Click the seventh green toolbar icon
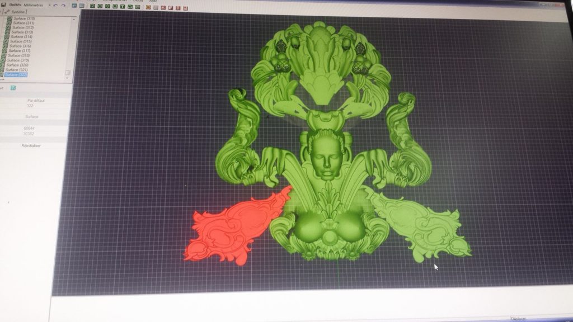Screen dimensions: 573x322 click(x=138, y=7)
